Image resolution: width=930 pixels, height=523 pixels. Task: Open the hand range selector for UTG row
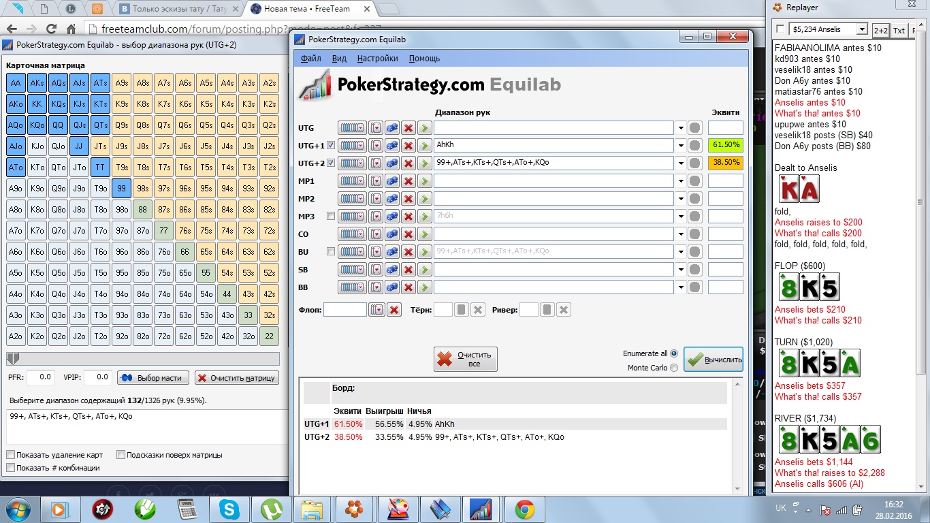(x=352, y=128)
